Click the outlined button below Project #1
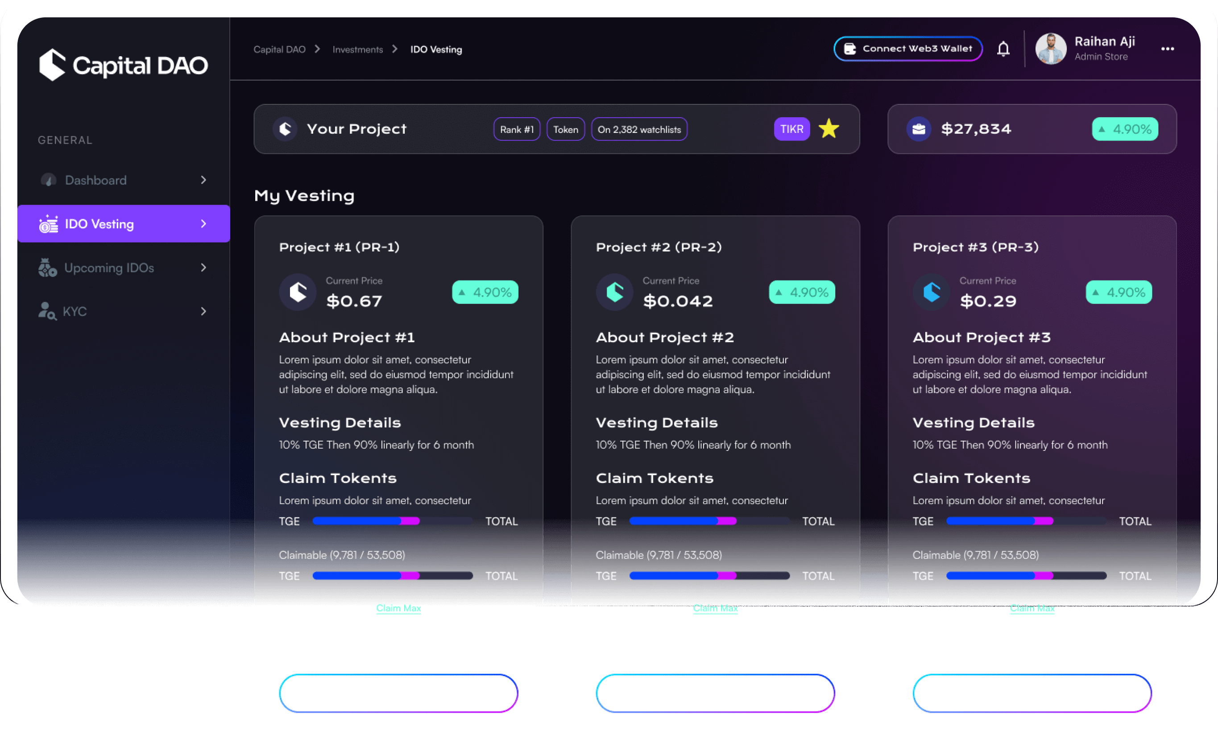This screenshot has width=1218, height=735. [399, 693]
